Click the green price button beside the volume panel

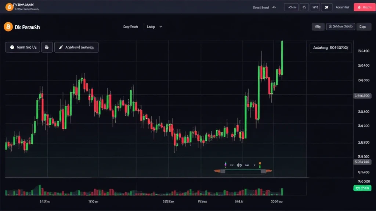[x=362, y=188]
